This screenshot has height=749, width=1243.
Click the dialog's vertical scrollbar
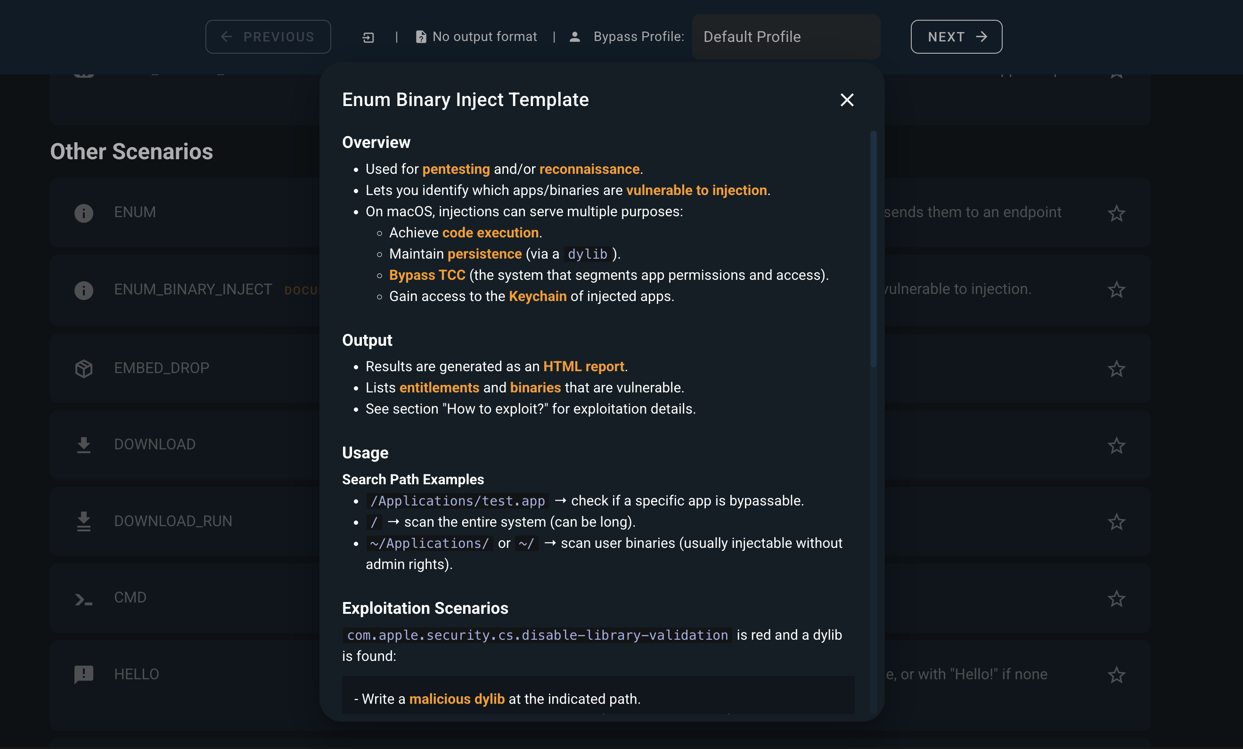point(873,250)
